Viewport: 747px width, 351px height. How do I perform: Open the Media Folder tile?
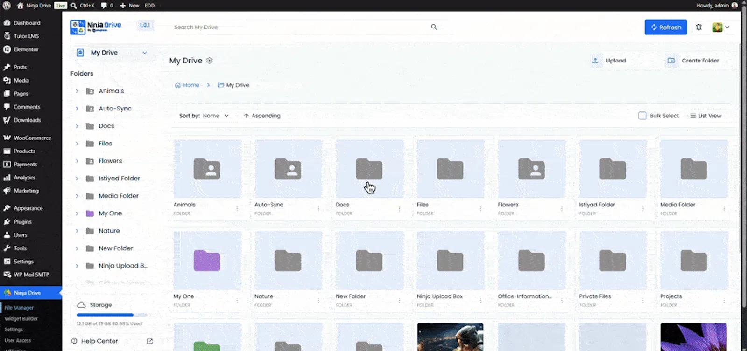point(694,169)
